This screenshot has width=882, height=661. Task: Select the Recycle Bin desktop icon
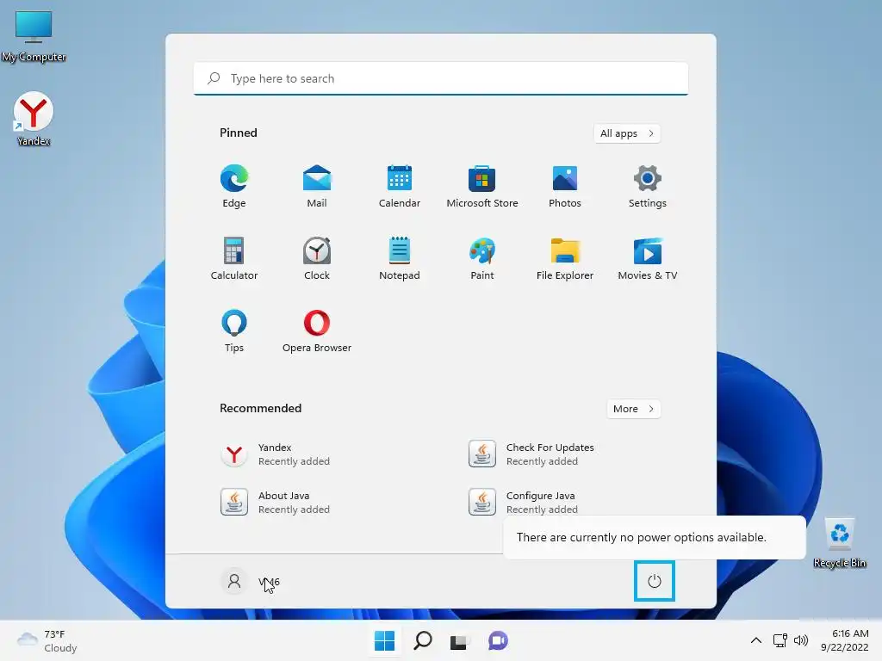[x=840, y=544]
